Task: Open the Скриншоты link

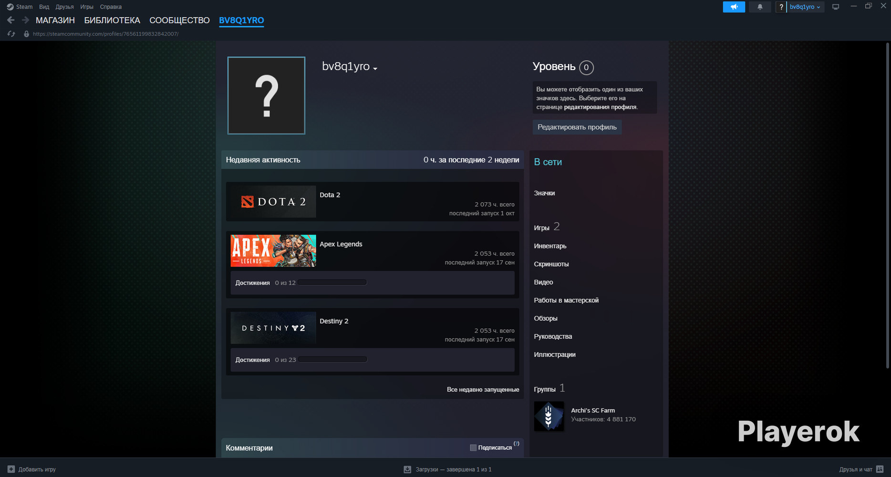Action: pos(551,264)
